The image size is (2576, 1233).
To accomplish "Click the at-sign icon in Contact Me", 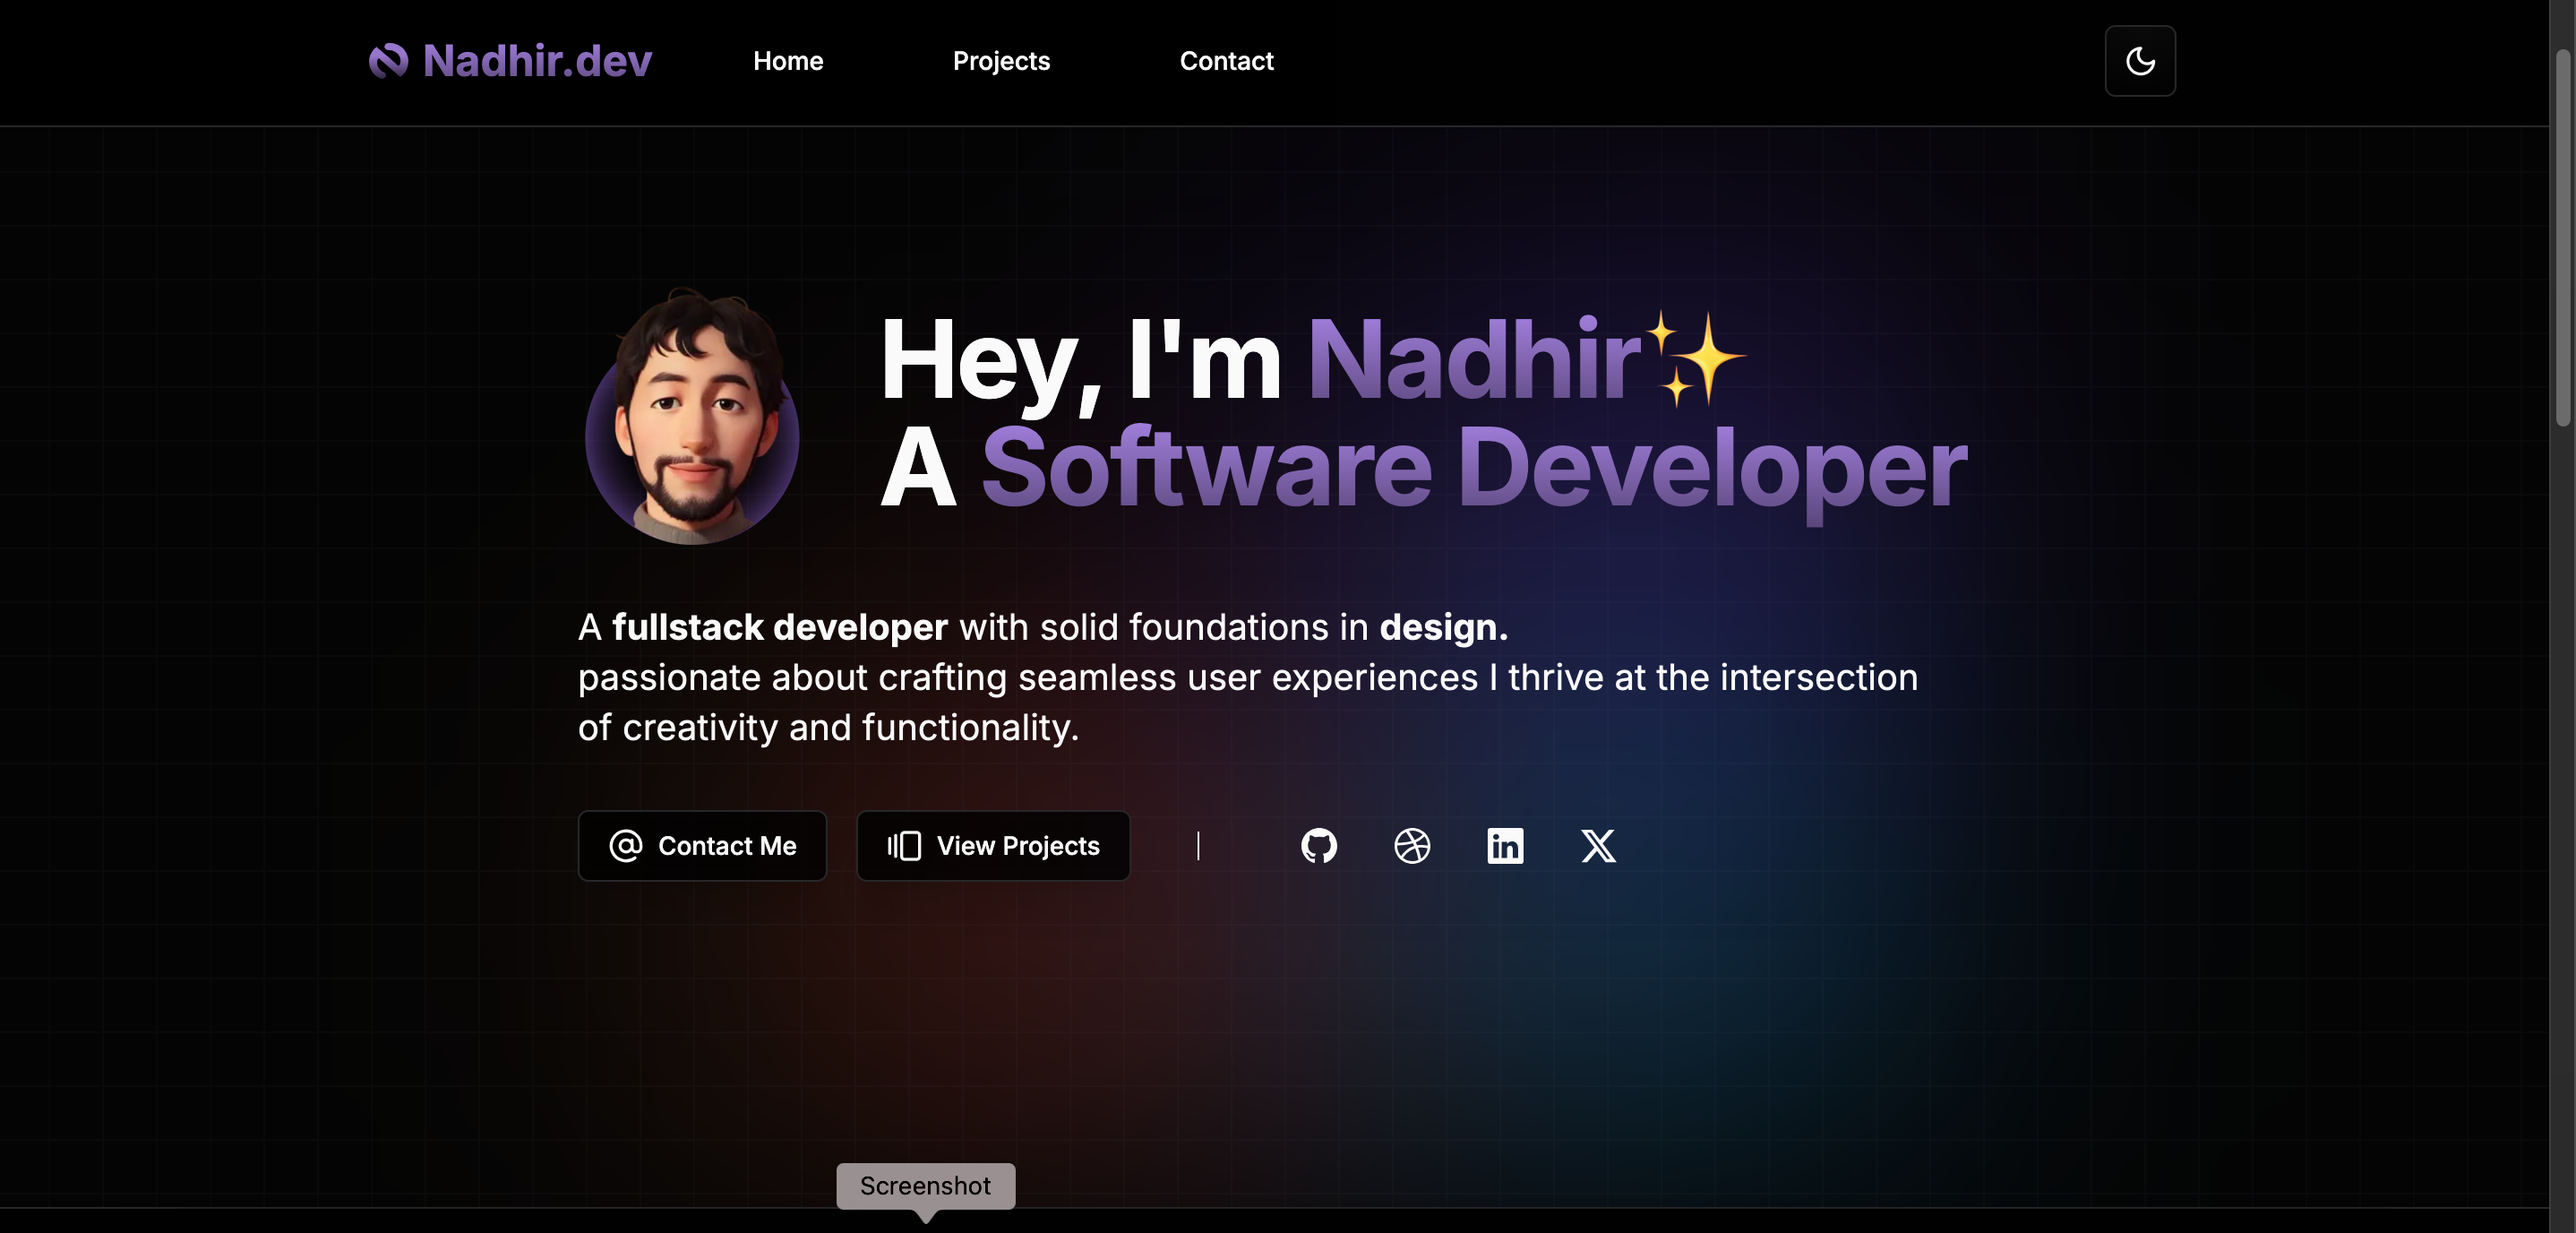I will [626, 846].
